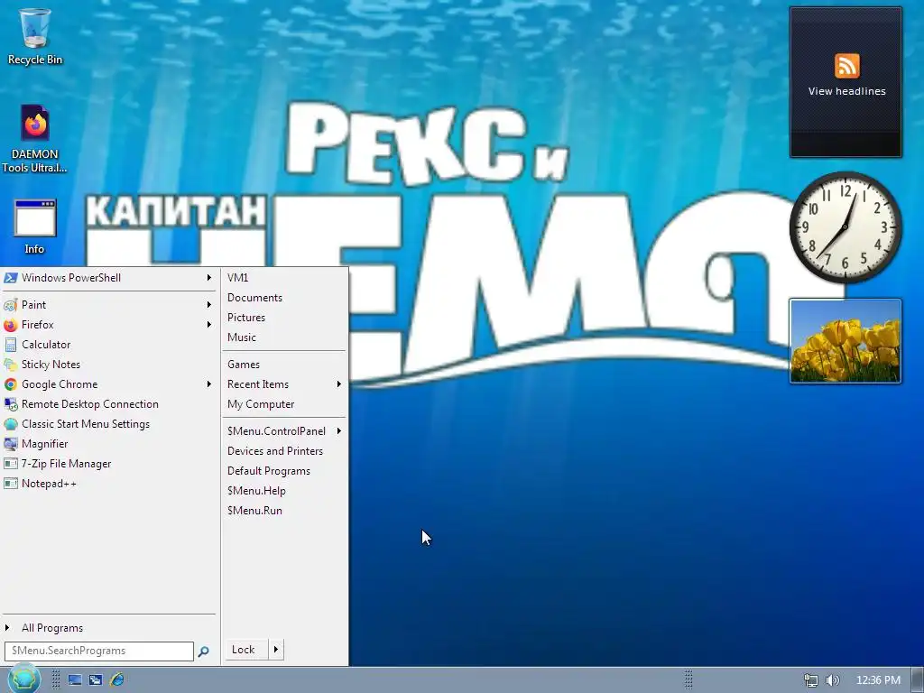Viewport: 924px width, 693px height.
Task: Click View headlines link in gadget
Action: pos(846,91)
